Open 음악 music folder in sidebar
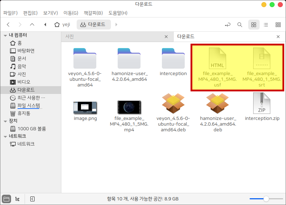Image resolution: width=286 pixels, height=205 pixels. pyautogui.click(x=21, y=66)
